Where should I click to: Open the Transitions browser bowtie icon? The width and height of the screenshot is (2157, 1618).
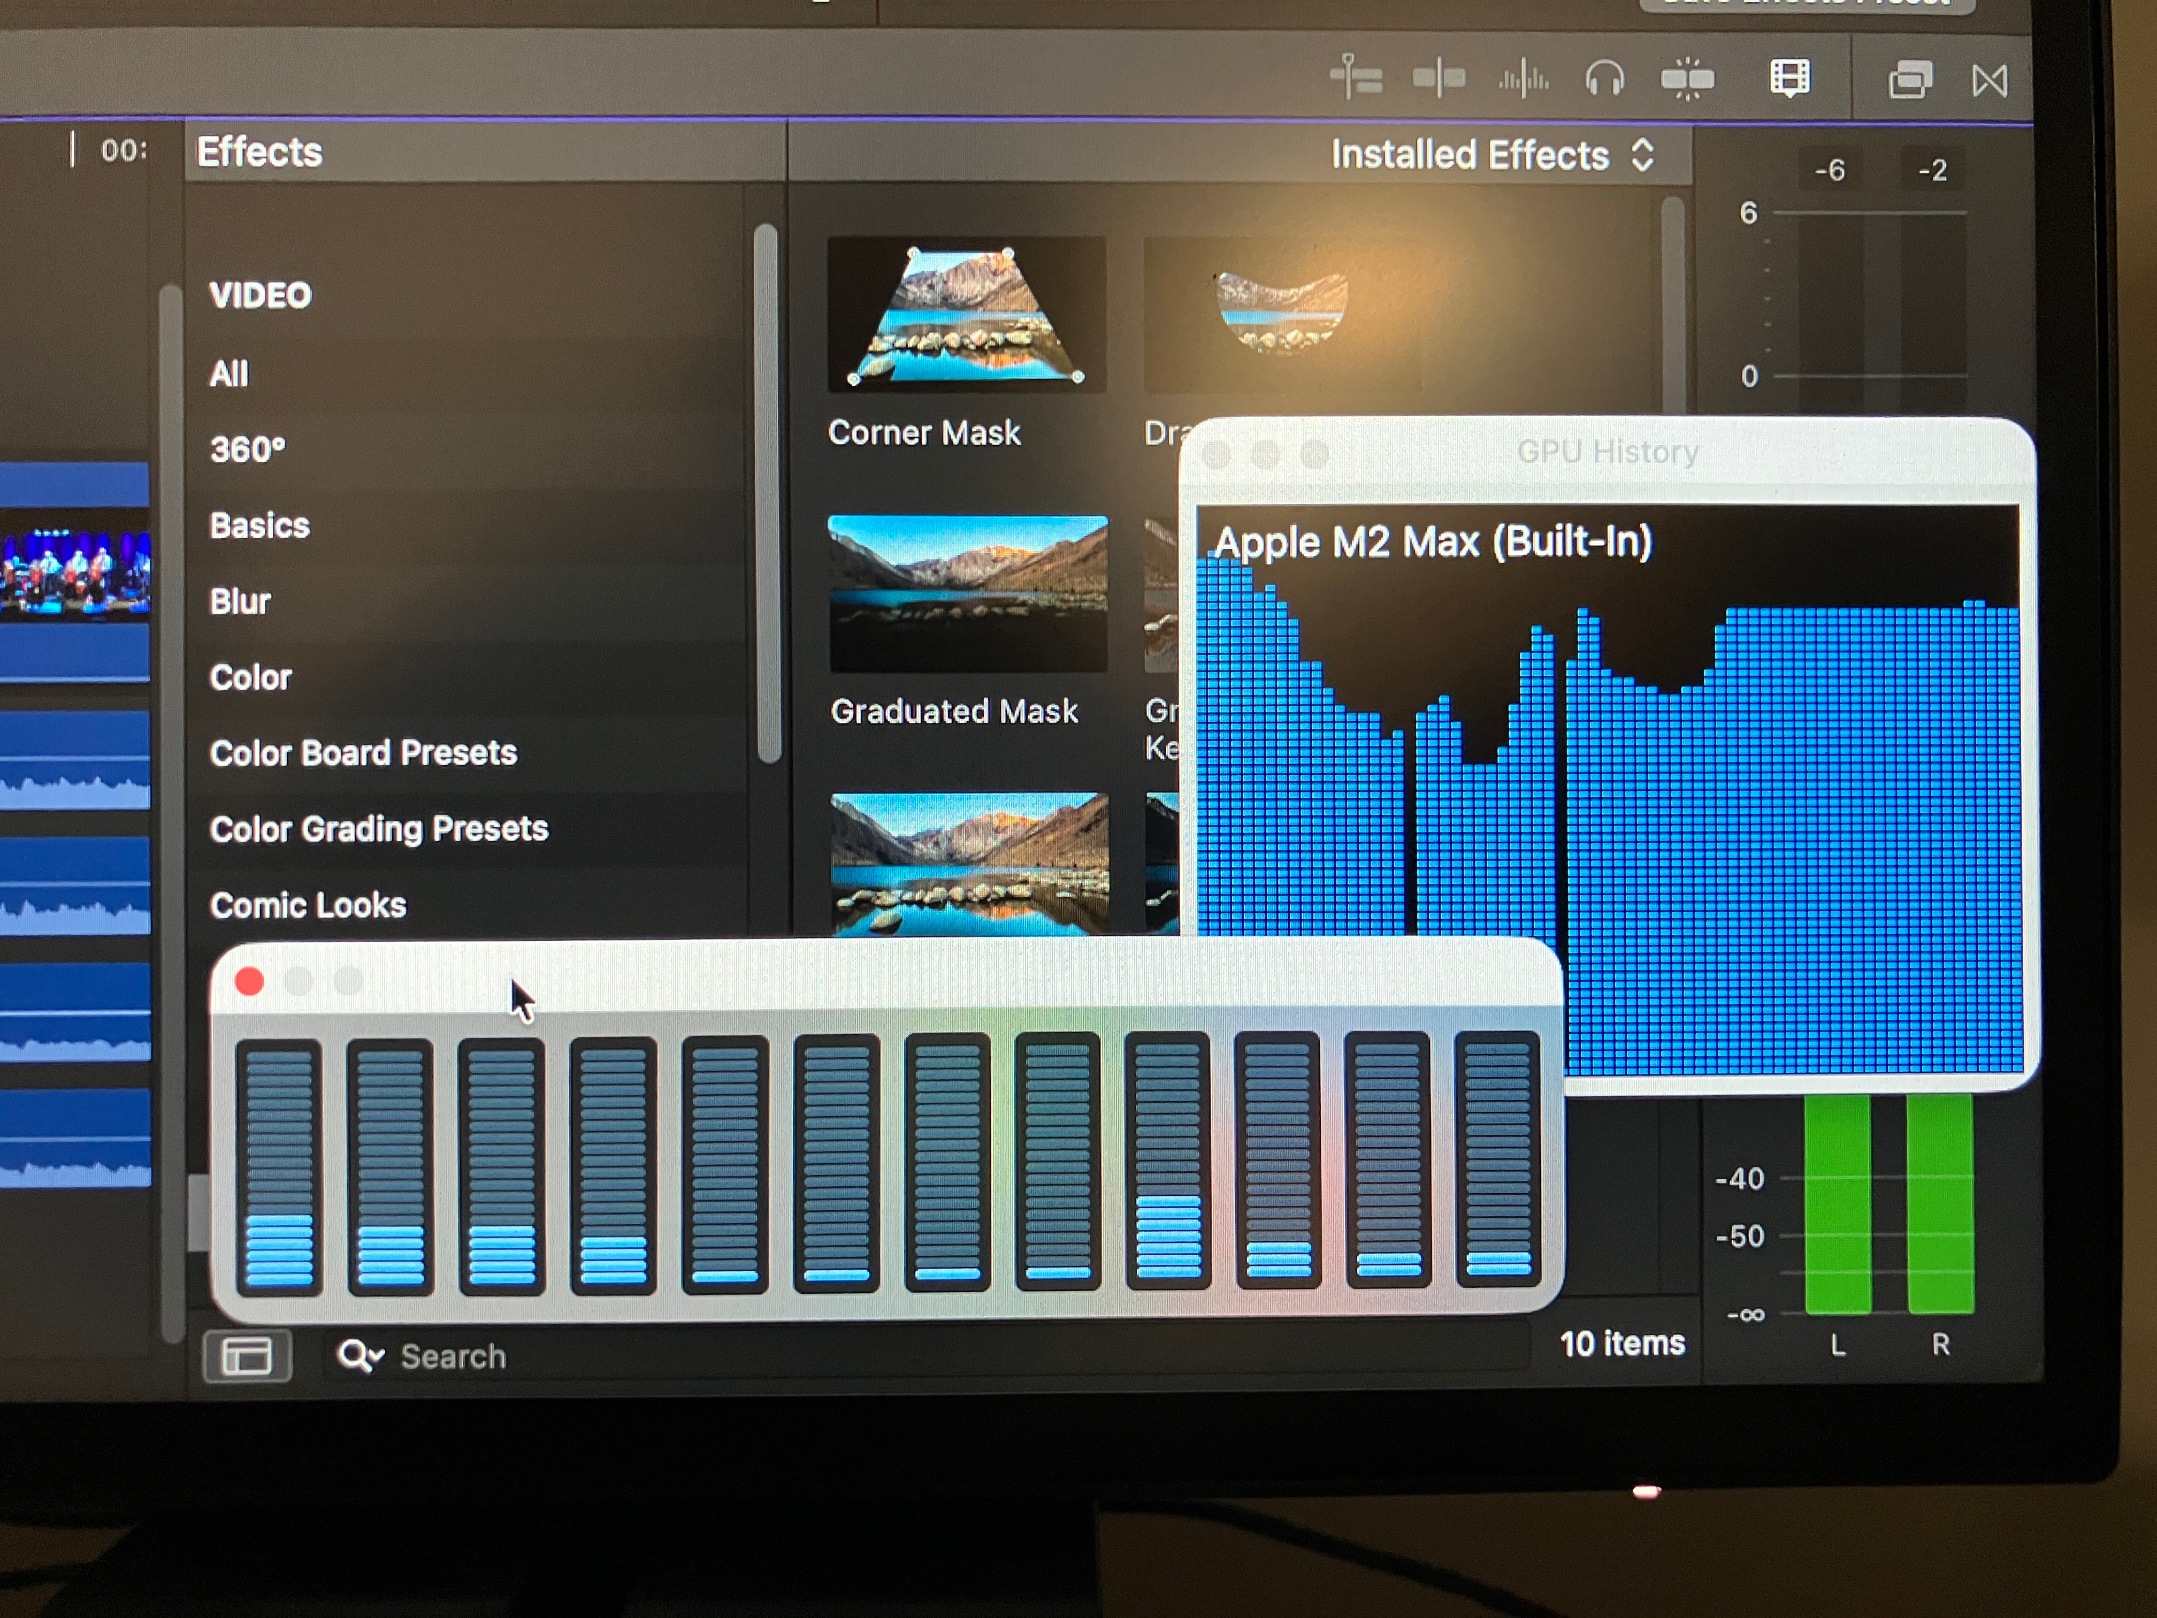click(1989, 80)
